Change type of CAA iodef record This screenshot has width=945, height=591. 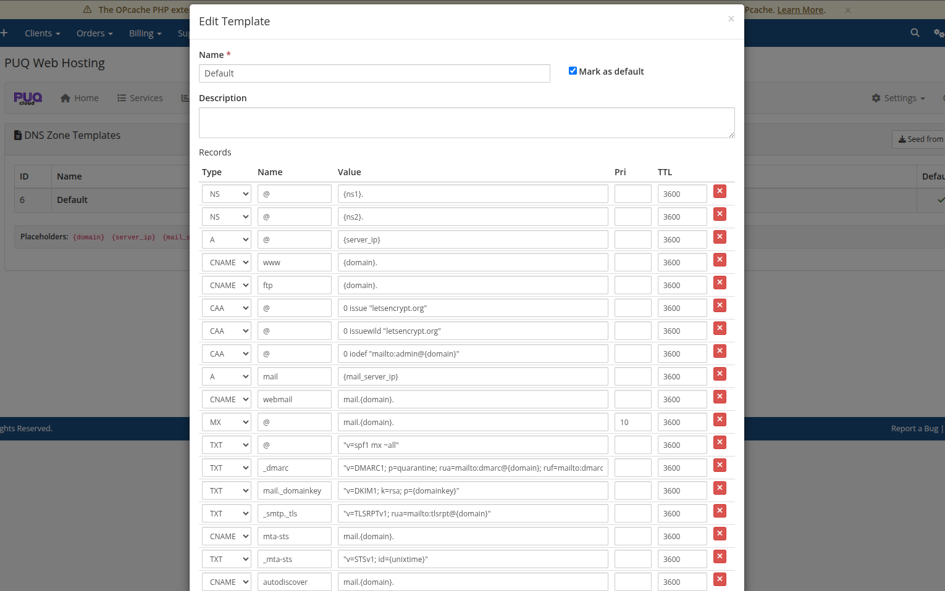click(227, 353)
